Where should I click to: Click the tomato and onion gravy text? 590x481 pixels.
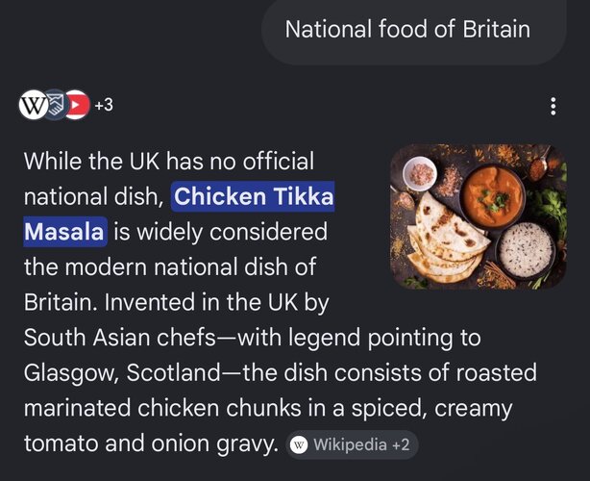tap(151, 443)
